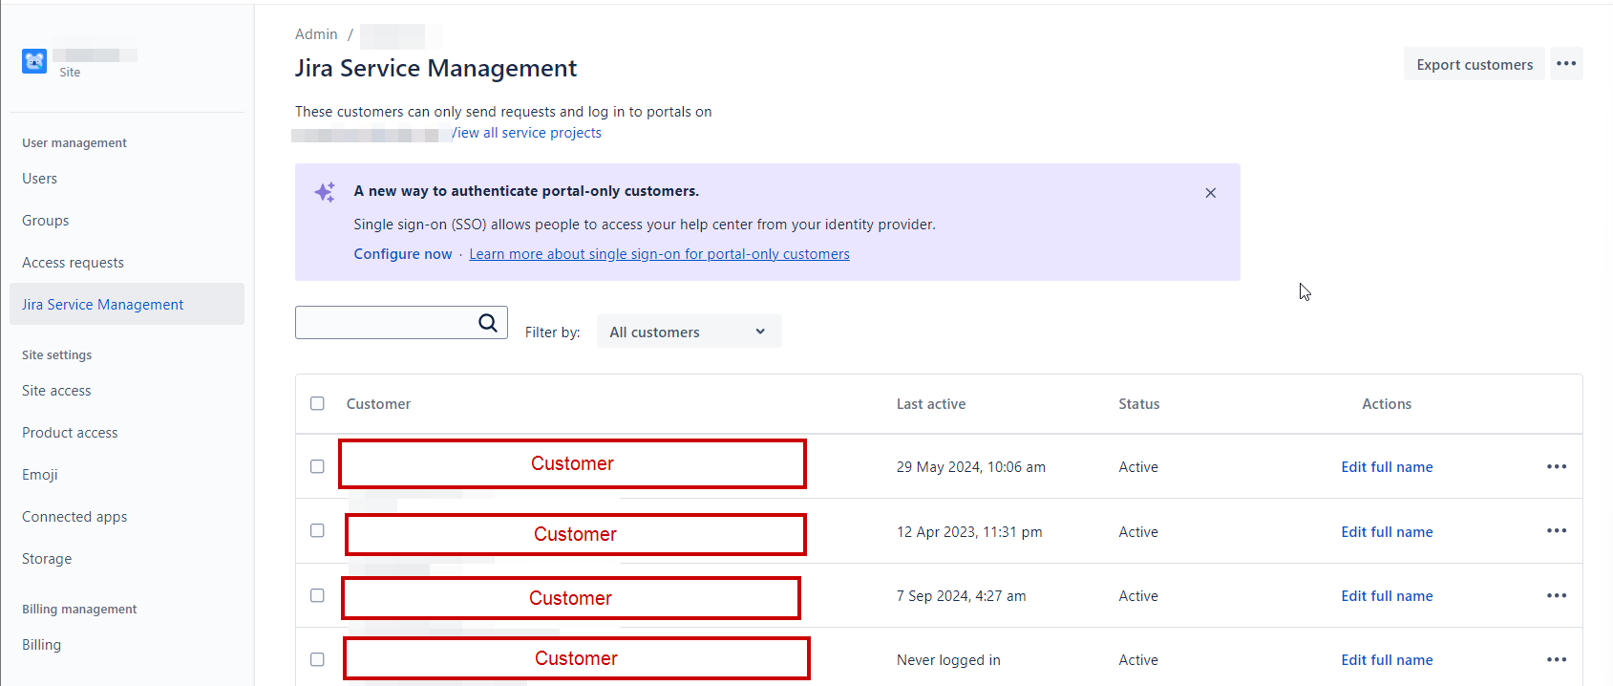Open Learn more about single sign-on link
Screen dimensions: 1613x686
click(x=659, y=254)
